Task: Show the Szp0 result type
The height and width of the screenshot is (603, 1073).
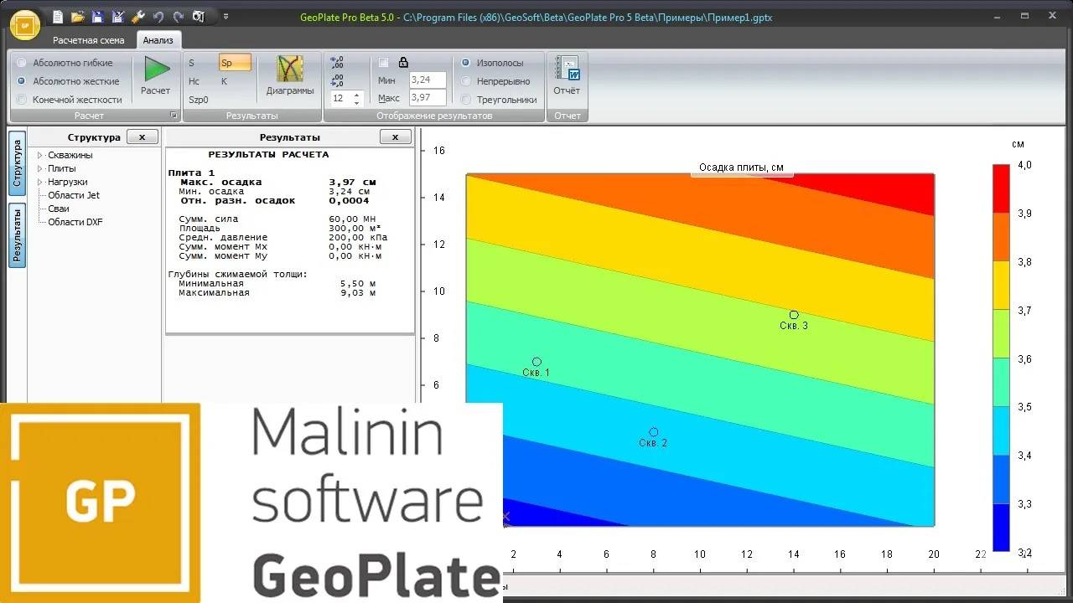Action: pos(198,100)
